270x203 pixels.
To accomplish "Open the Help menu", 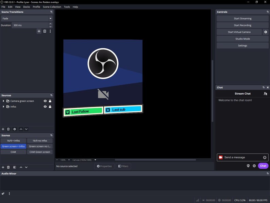I will (75, 7).
